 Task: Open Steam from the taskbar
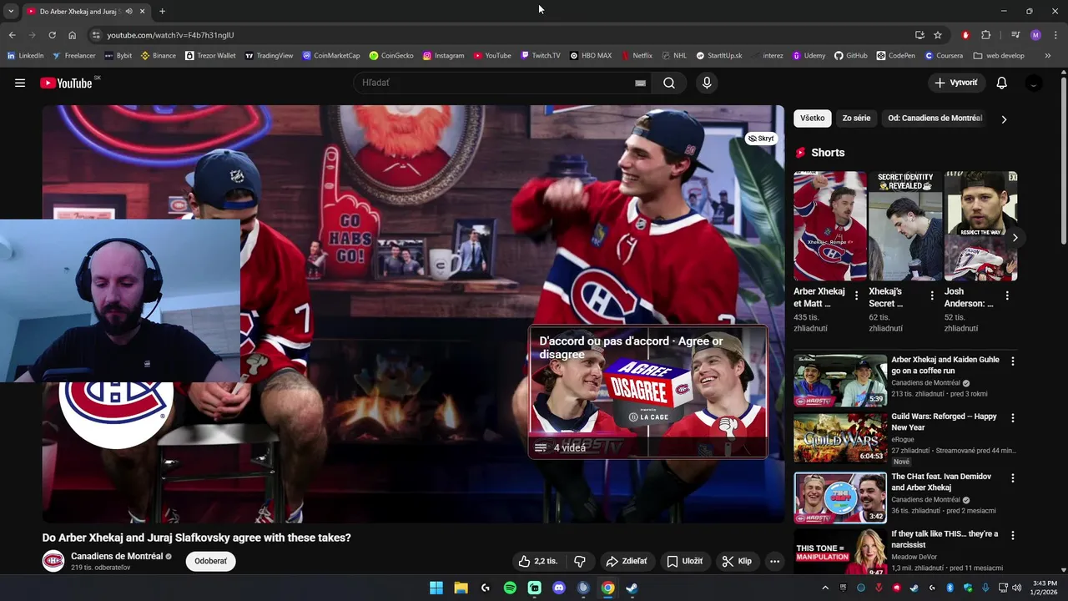[632, 588]
